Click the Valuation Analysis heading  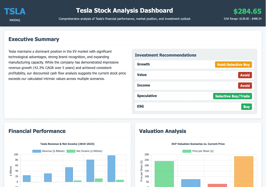pyautogui.click(x=163, y=131)
